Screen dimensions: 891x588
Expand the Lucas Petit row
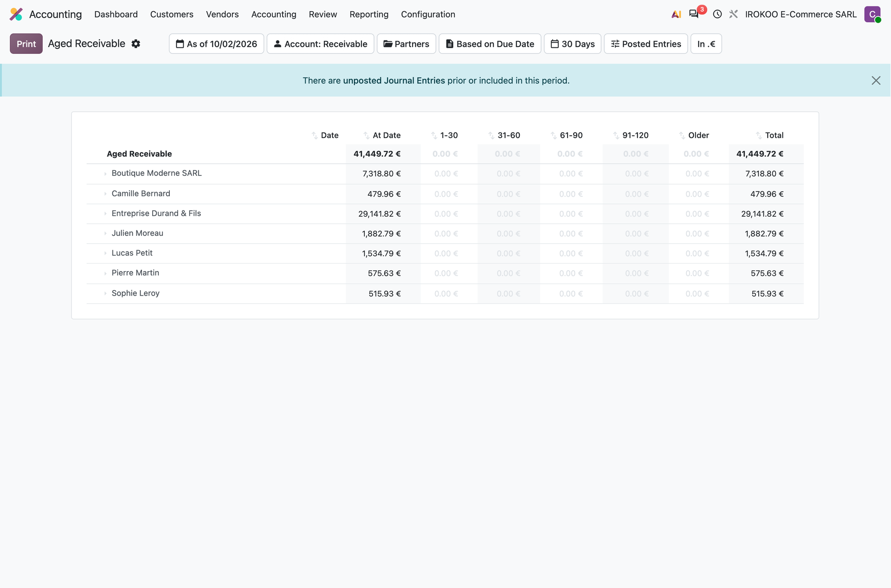click(105, 253)
